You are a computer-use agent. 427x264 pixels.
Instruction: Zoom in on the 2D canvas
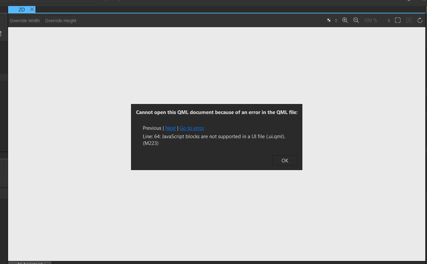(345, 20)
